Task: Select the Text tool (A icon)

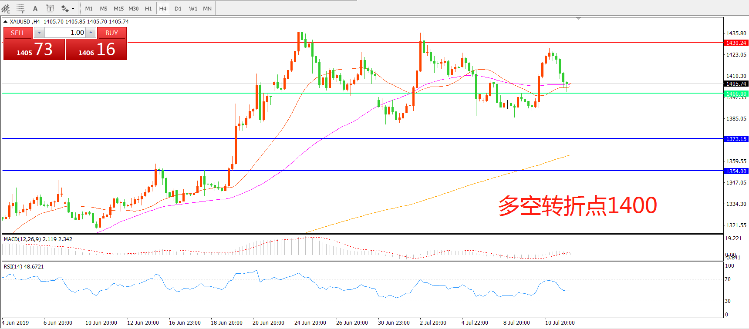Action: (x=35, y=8)
